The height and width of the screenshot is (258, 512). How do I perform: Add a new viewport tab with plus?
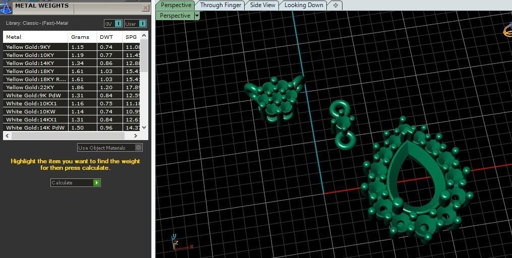(x=335, y=5)
